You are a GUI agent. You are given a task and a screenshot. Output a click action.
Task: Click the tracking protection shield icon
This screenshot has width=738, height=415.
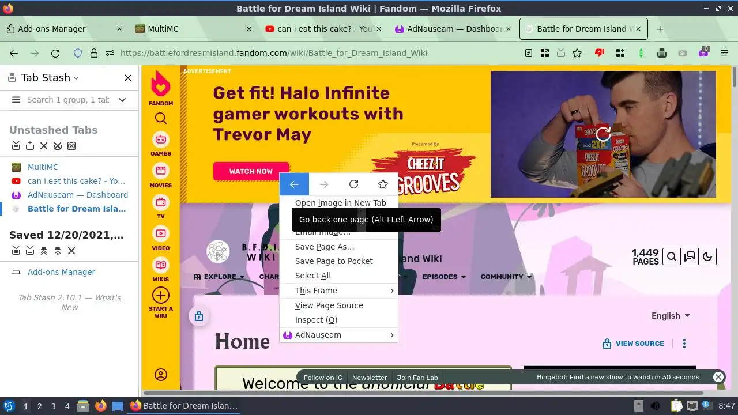point(78,53)
